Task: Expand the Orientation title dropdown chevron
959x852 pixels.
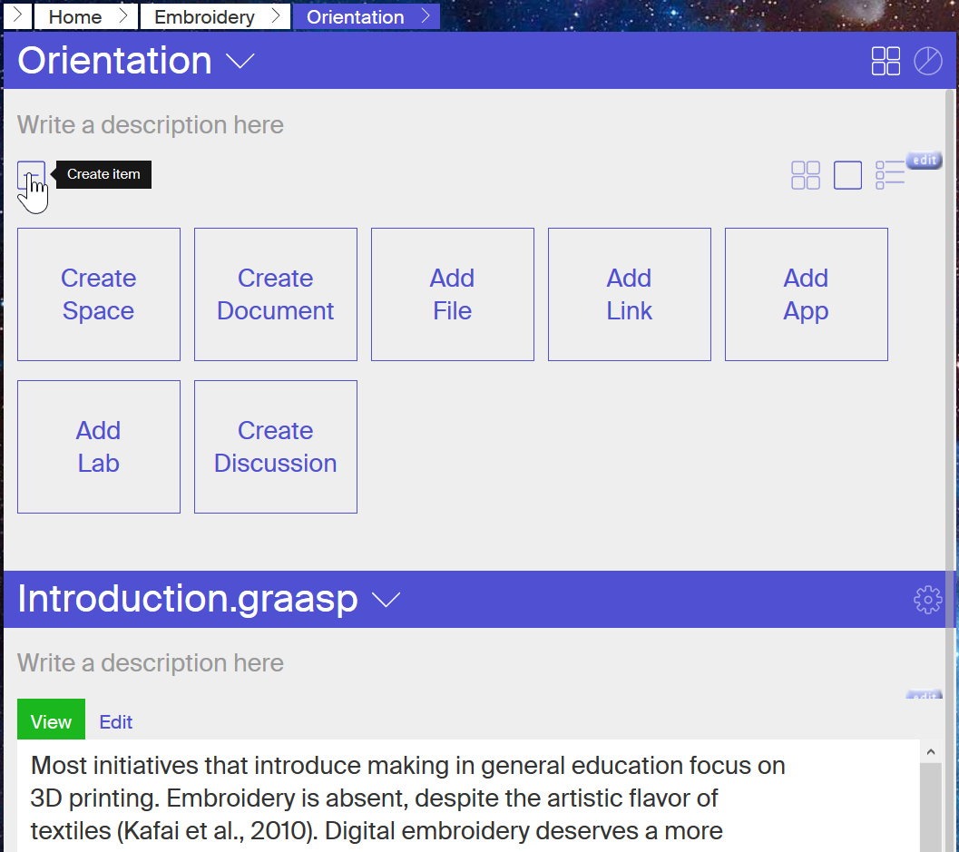Action: click(x=240, y=61)
